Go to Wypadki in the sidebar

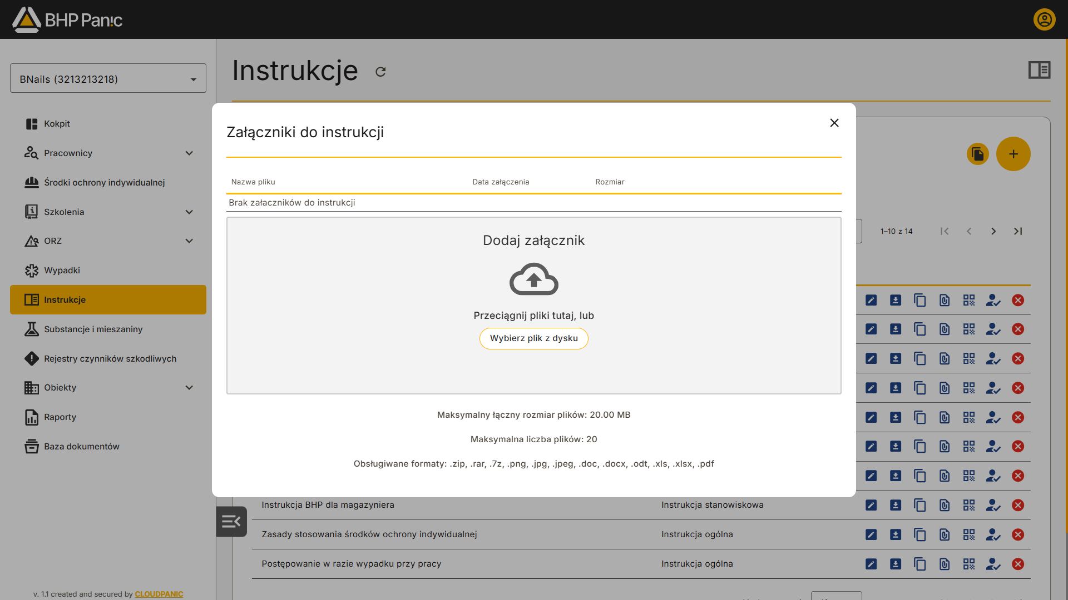108,271
